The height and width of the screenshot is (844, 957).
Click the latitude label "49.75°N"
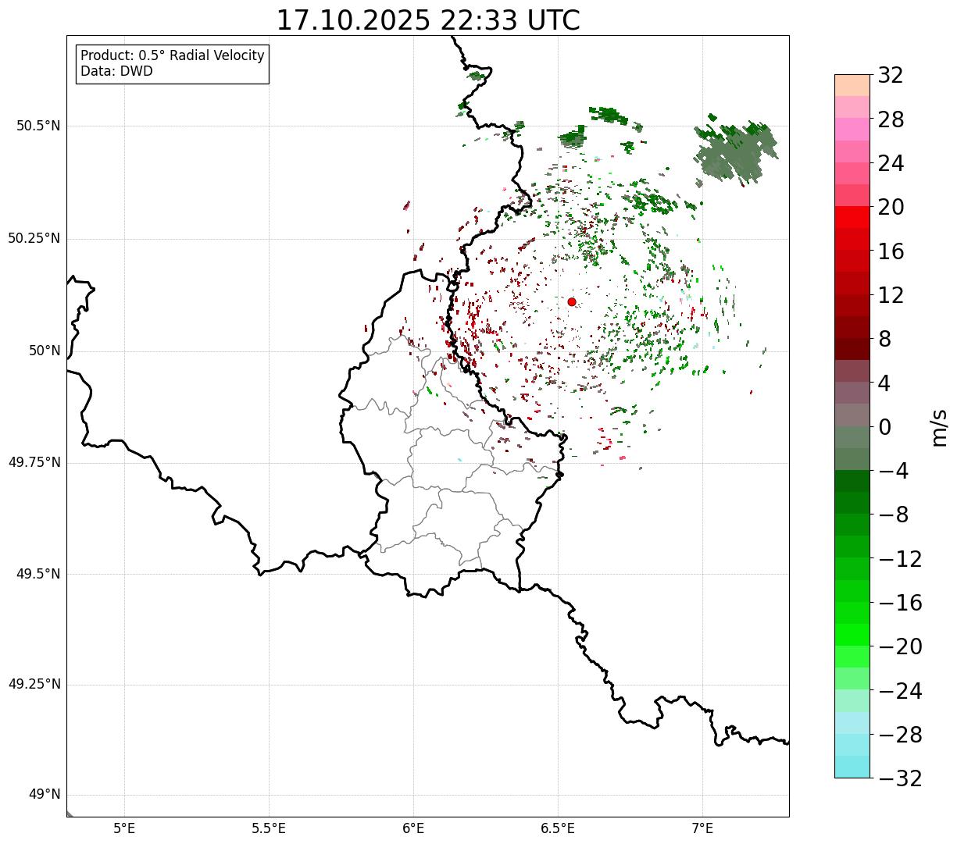tap(34, 462)
